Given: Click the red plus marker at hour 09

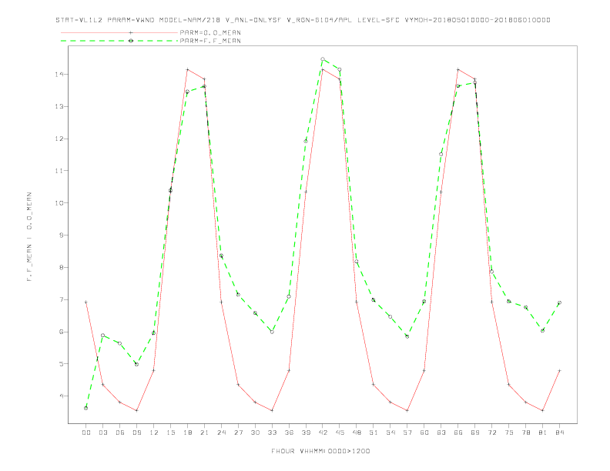Looking at the screenshot, I should pyautogui.click(x=136, y=410).
